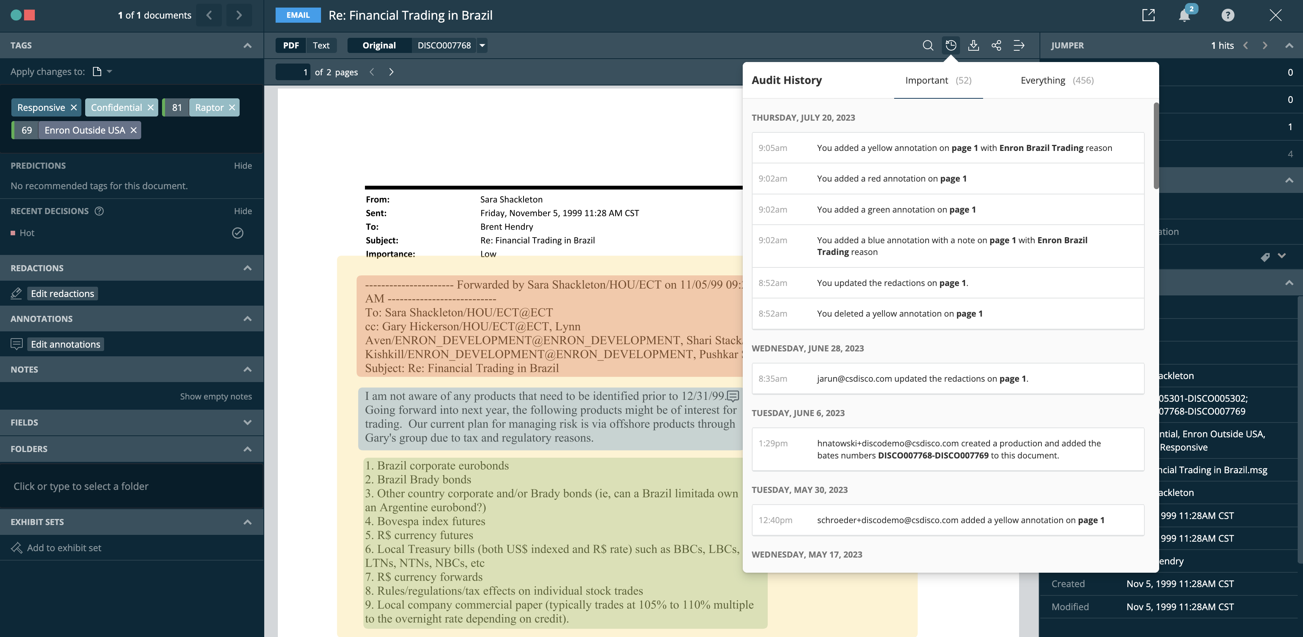The image size is (1303, 637).
Task: Click the audit history scrollbar
Action: 1156,146
